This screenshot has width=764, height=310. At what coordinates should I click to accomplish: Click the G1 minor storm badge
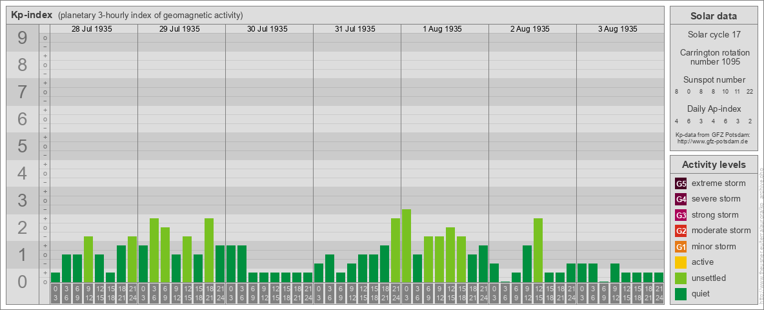(x=681, y=247)
